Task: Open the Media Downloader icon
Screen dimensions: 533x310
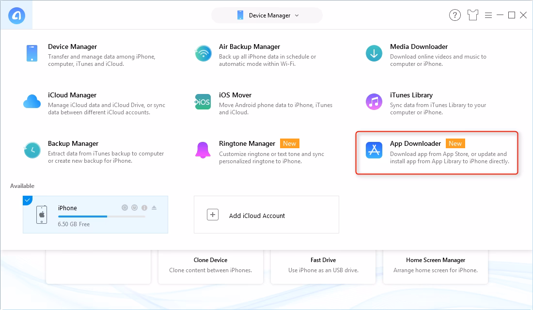Action: 374,53
